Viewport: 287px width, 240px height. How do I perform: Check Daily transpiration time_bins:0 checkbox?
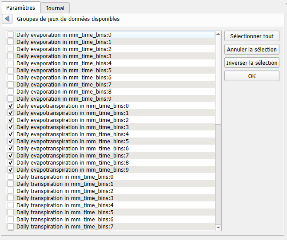[11, 177]
